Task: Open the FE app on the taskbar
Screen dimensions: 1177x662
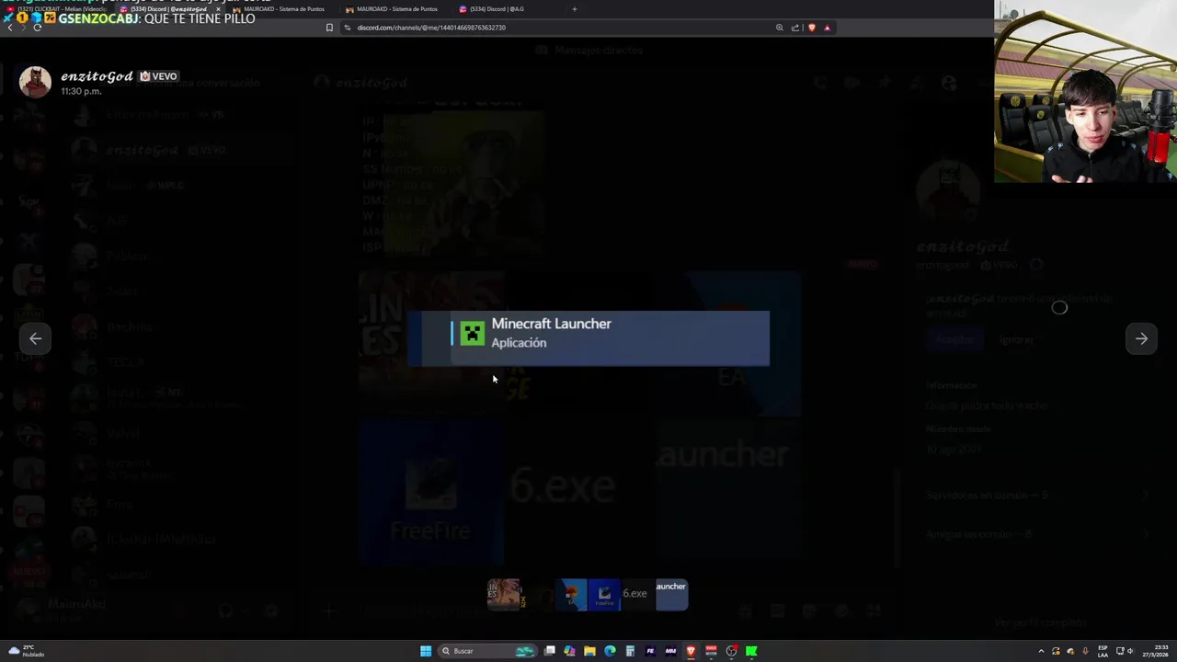Action: pos(650,651)
